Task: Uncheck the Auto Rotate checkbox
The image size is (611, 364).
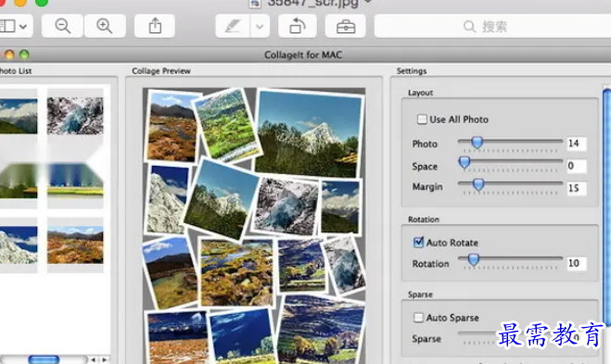Action: (x=418, y=242)
